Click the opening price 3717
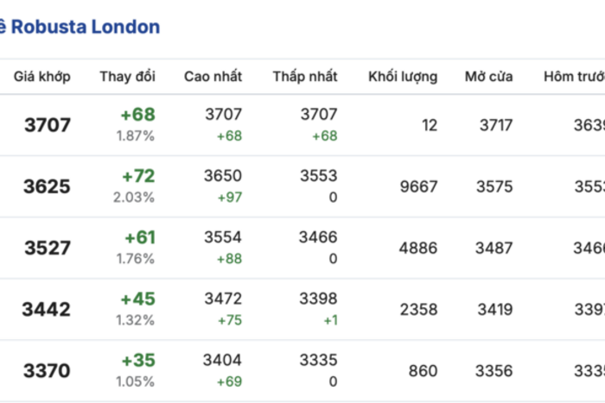 pyautogui.click(x=496, y=125)
